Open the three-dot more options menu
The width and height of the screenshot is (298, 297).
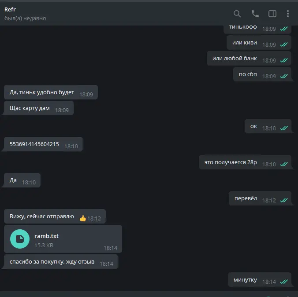pos(288,14)
